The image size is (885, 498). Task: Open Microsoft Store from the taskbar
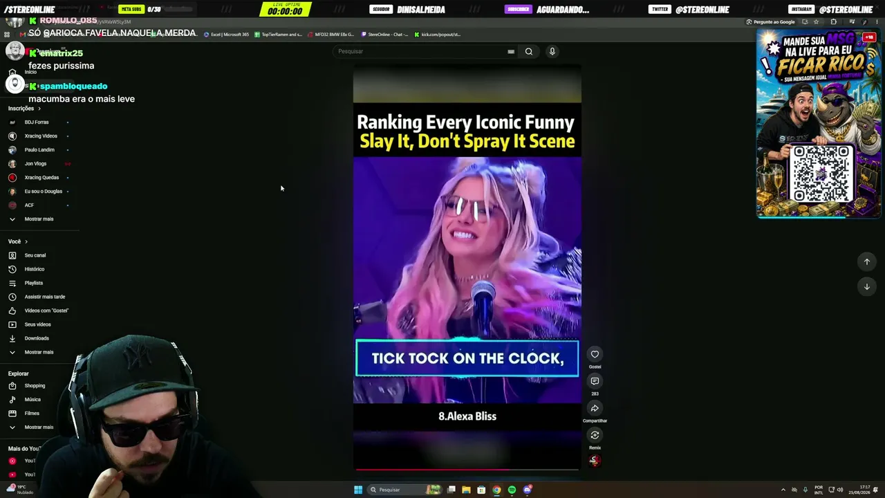(x=481, y=490)
